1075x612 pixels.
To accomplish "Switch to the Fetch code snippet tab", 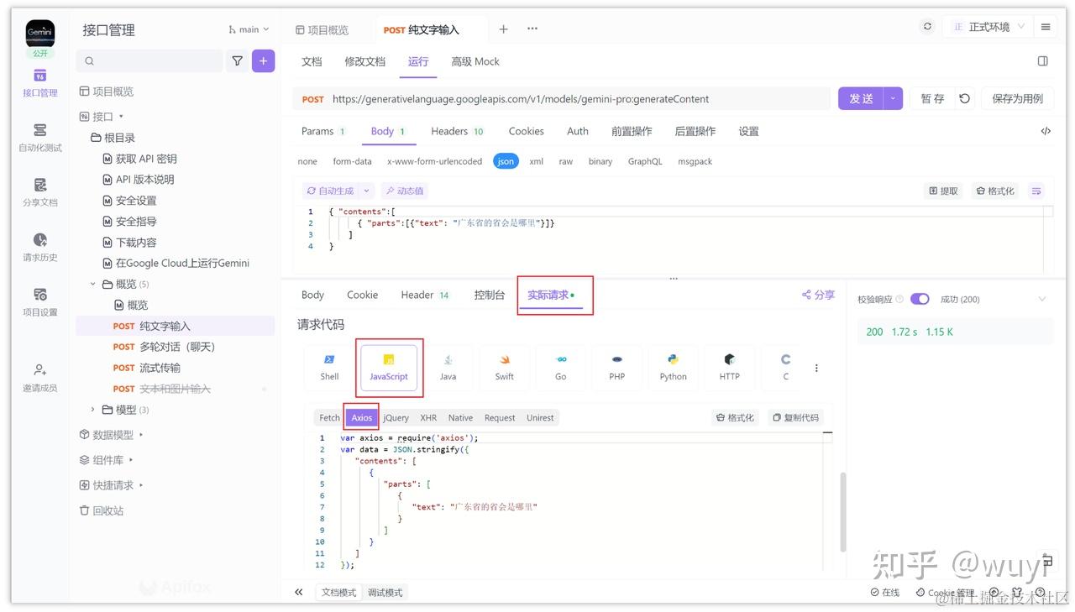I will pos(328,417).
